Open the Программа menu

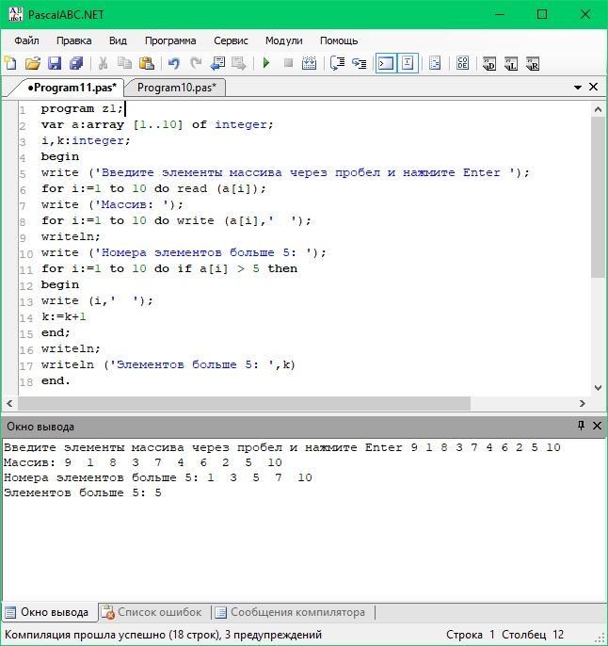170,40
